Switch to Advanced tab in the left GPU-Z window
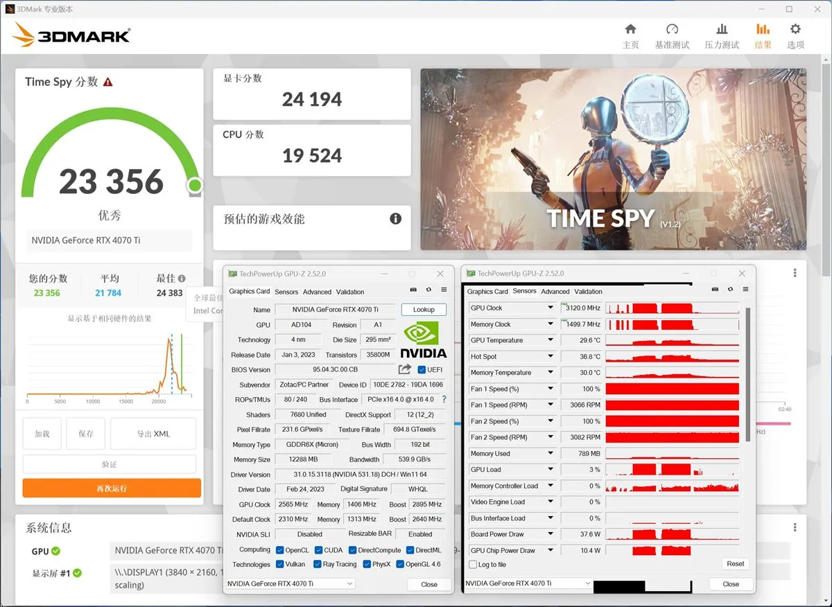This screenshot has height=607, width=832. point(317,292)
